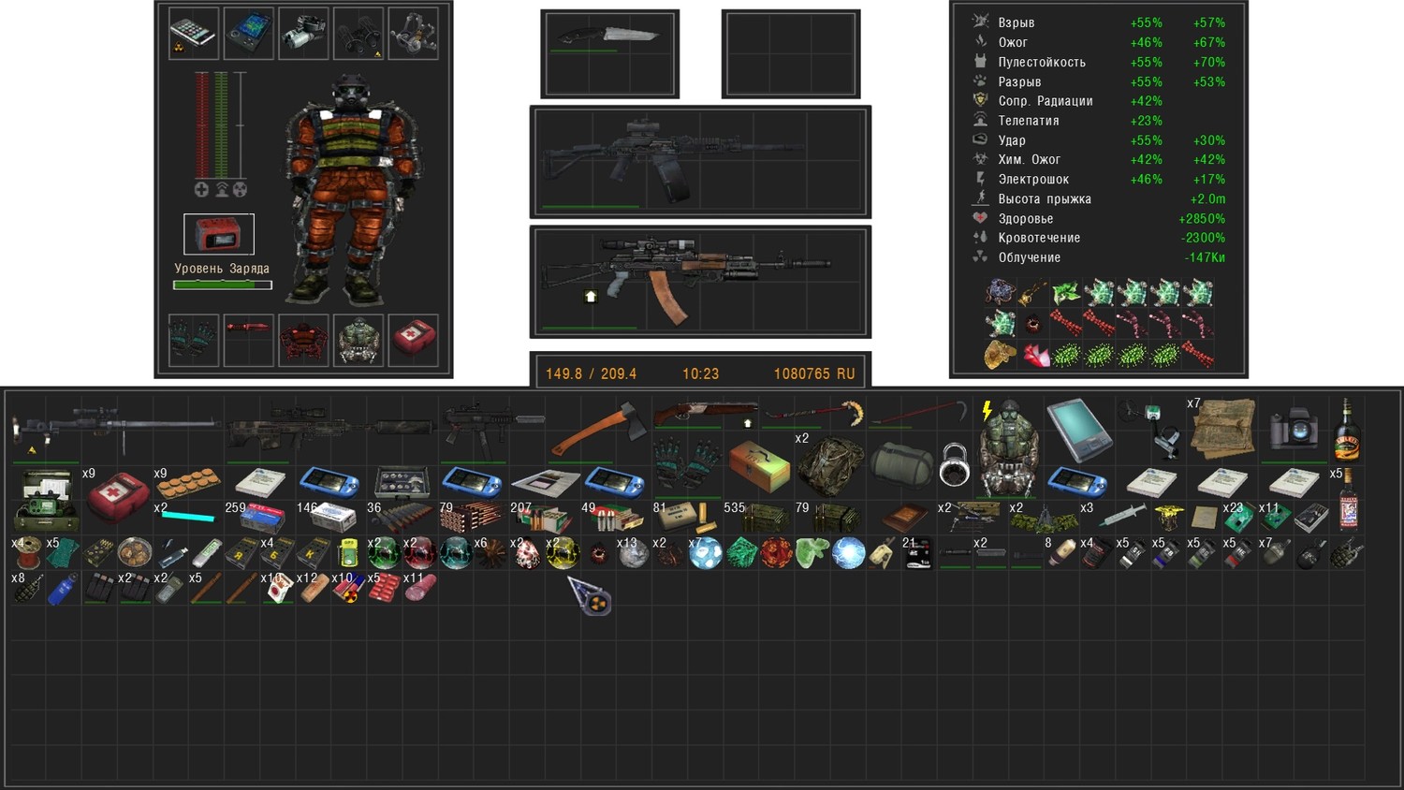Select the ammo crate with 535 rounds
Image resolution: width=1404 pixels, height=790 pixels.
point(759,519)
